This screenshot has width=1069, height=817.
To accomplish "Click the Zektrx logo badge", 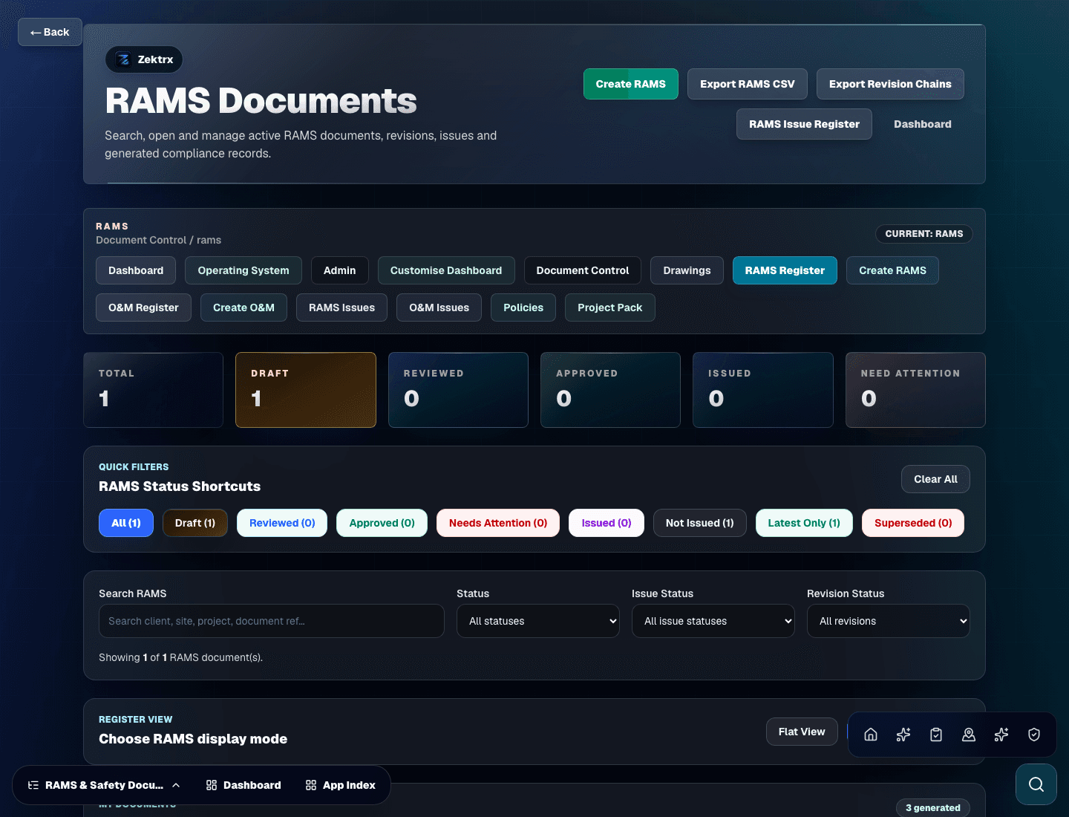I will coord(144,59).
